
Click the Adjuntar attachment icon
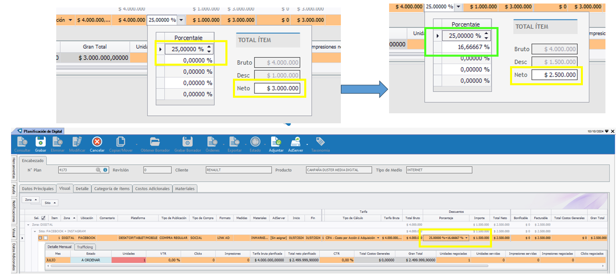276,142
